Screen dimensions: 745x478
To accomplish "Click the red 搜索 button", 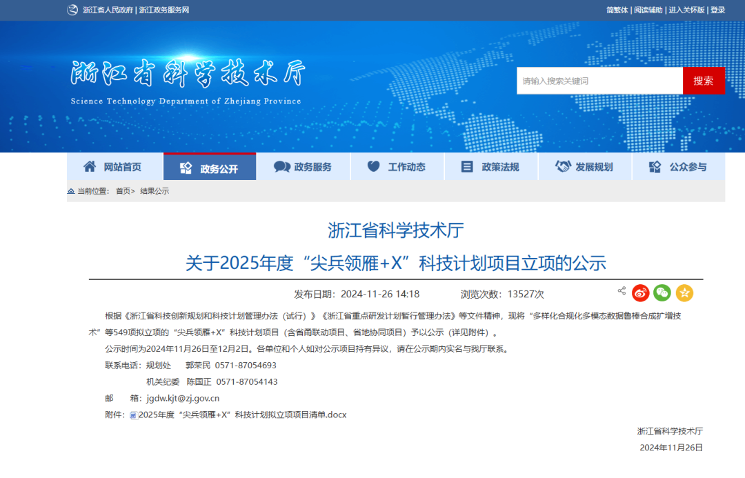I will pyautogui.click(x=704, y=81).
